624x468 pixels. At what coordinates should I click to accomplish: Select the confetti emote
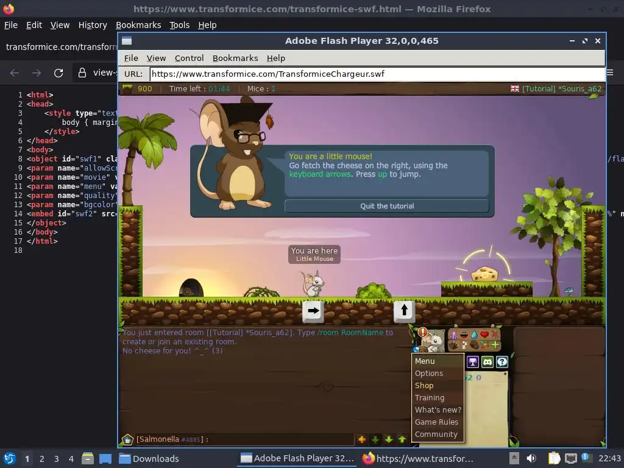484,345
